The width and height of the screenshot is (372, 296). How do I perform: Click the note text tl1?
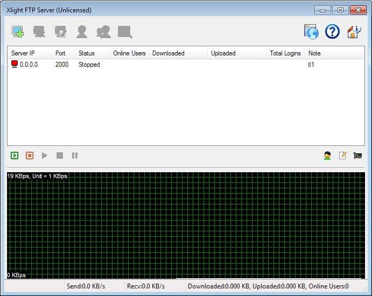[x=311, y=65]
